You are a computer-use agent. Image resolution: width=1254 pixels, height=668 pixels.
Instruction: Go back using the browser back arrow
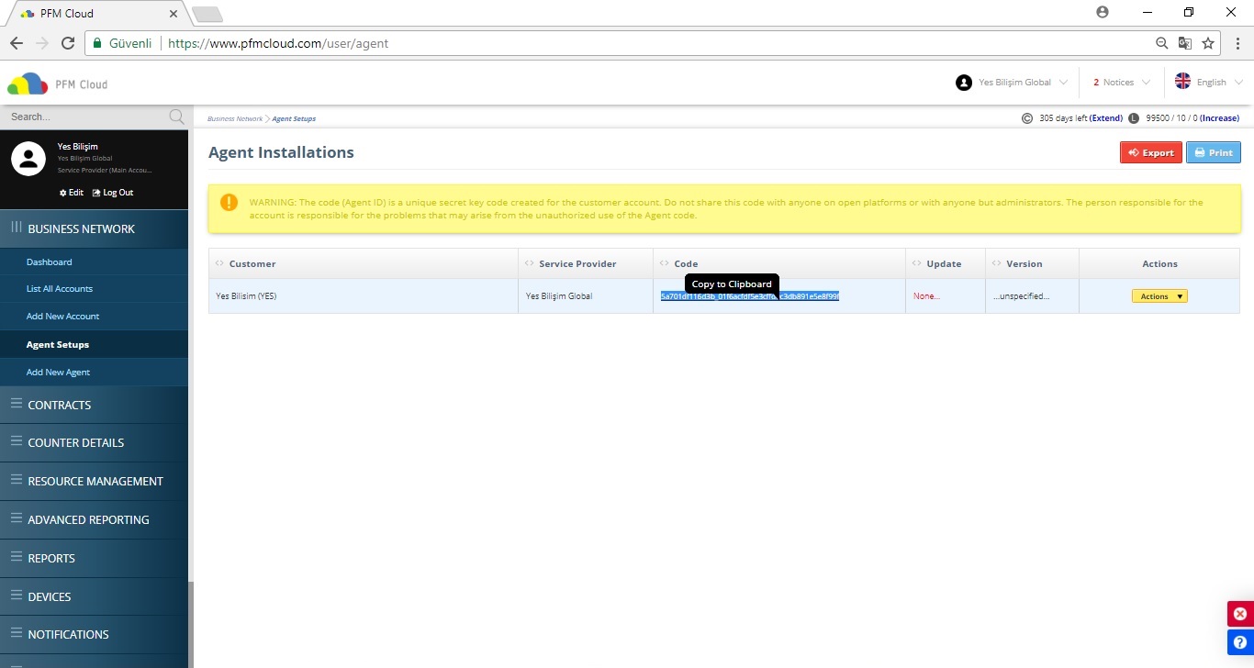[x=16, y=43]
